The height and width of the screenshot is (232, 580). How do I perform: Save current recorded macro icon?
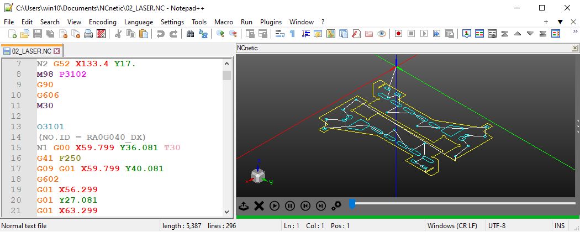(449, 34)
